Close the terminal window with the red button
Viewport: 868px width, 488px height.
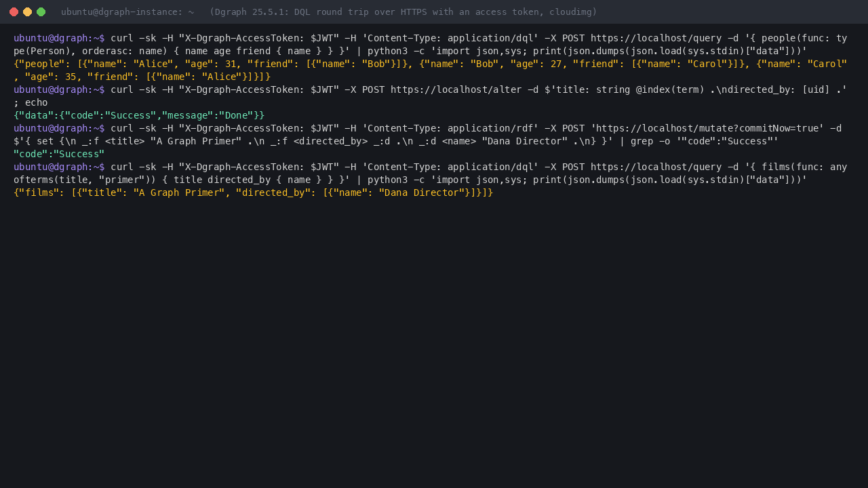click(14, 12)
